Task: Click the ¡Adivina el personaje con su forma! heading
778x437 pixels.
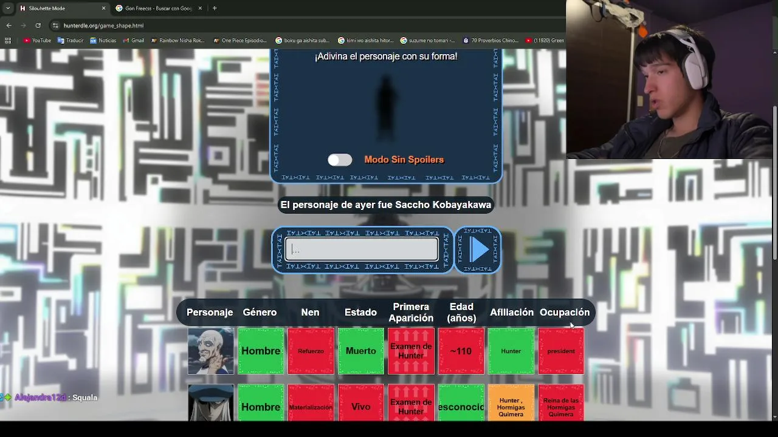Action: click(x=386, y=56)
